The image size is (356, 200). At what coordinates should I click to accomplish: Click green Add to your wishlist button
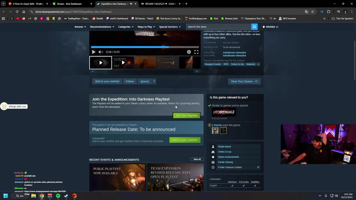point(185,140)
